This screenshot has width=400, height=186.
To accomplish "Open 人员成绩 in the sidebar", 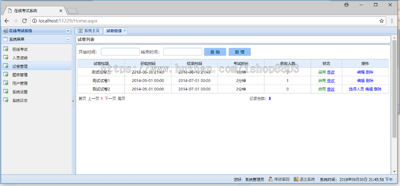I will (x=20, y=58).
